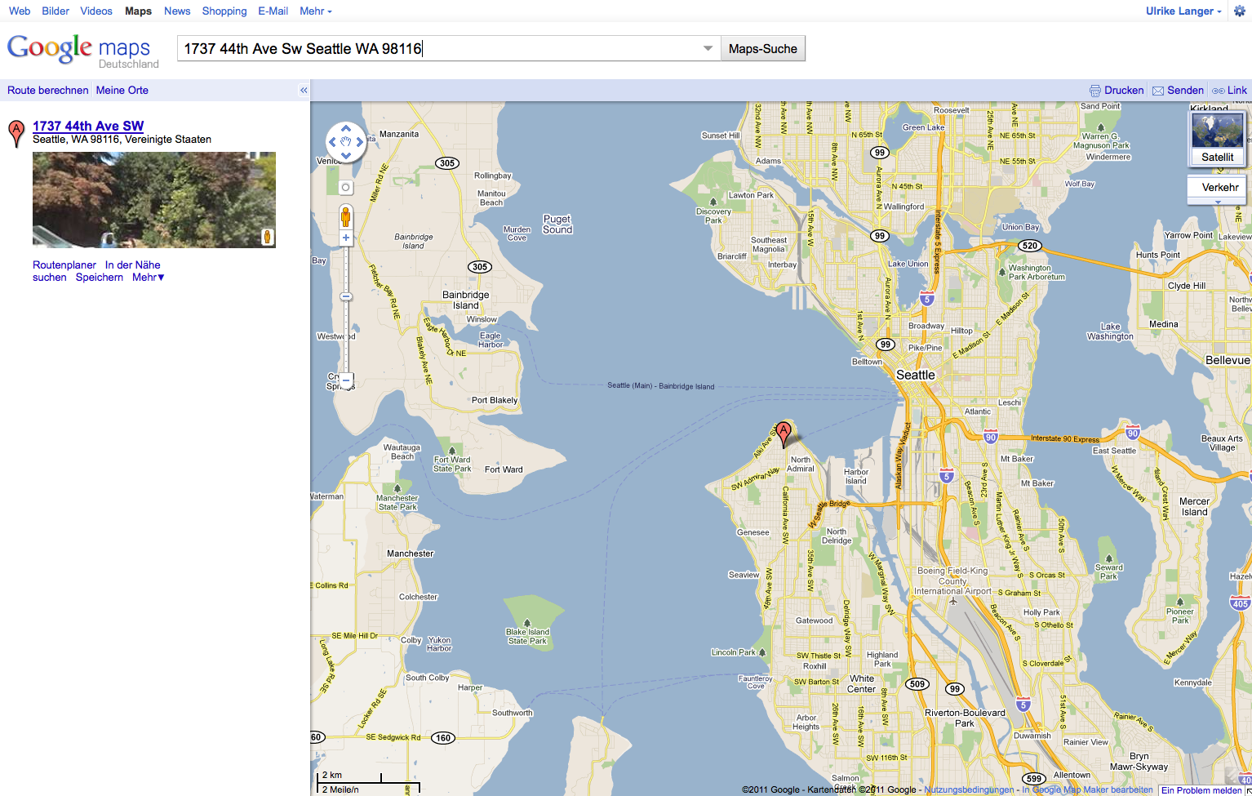Click the hand icon in pan control

(x=346, y=142)
